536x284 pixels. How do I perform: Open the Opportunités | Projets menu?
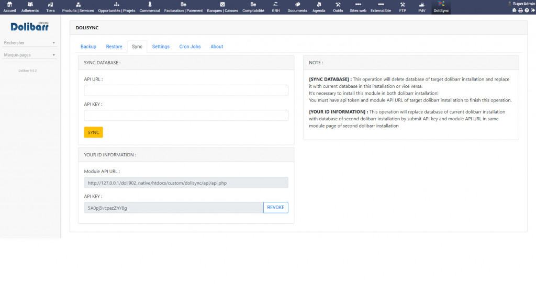(117, 7)
